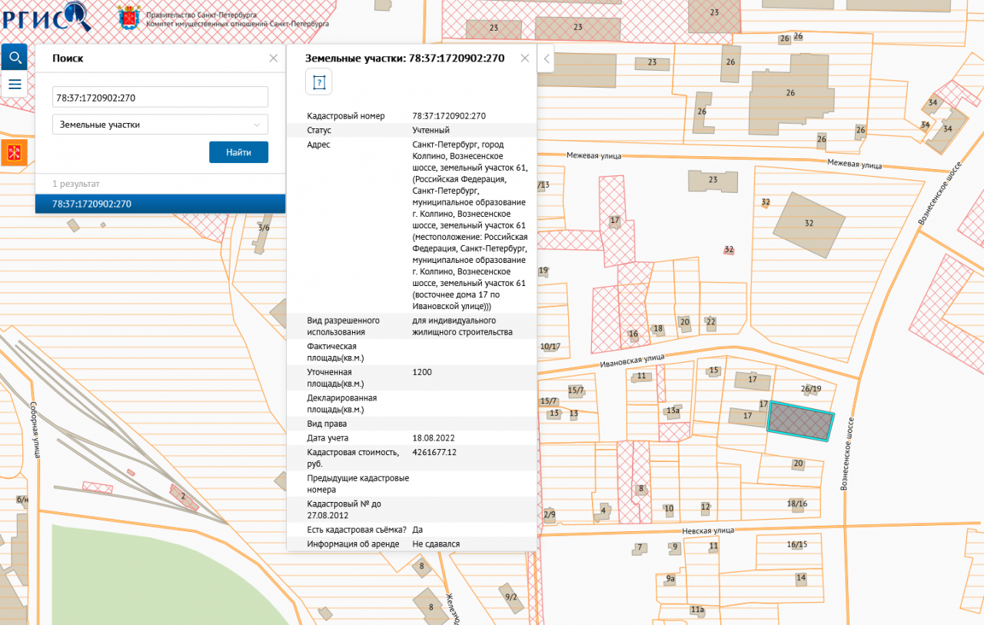Viewport: 984px width, 625px height.
Task: Click the Найти button
Action: pyautogui.click(x=238, y=152)
